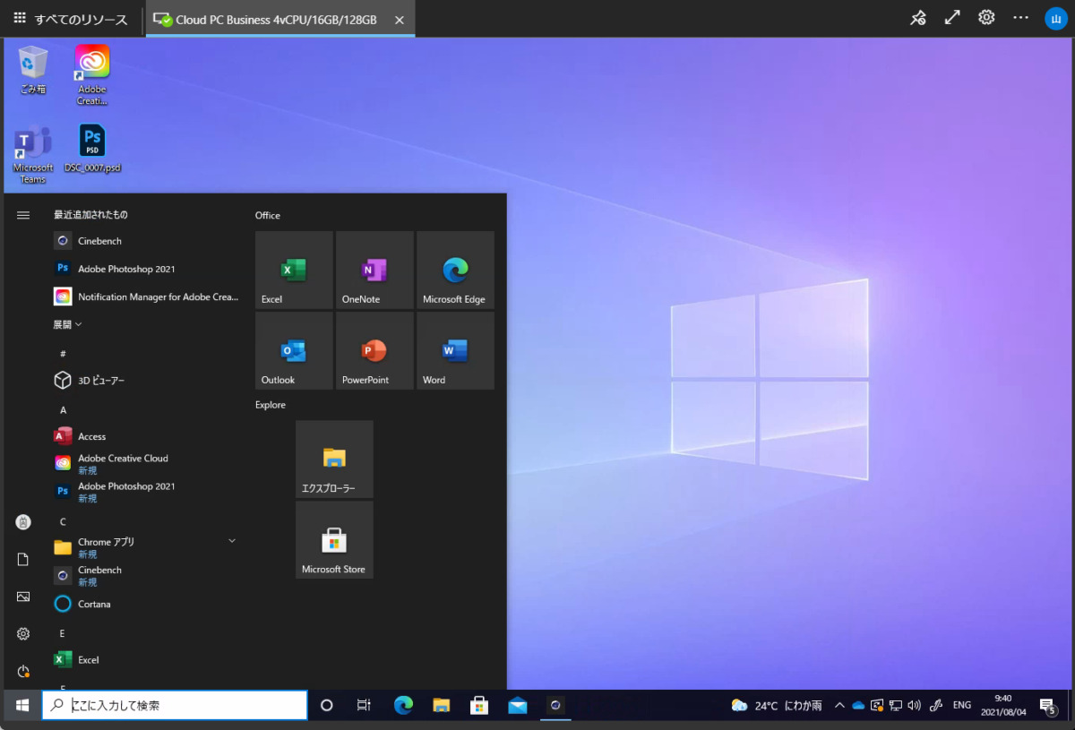Click the Cortana circle on the taskbar
Viewport: 1075px width, 730px height.
pos(326,705)
